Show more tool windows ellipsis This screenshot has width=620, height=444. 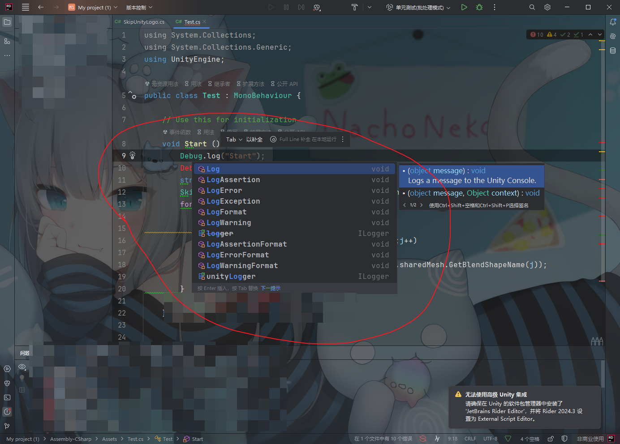7,55
